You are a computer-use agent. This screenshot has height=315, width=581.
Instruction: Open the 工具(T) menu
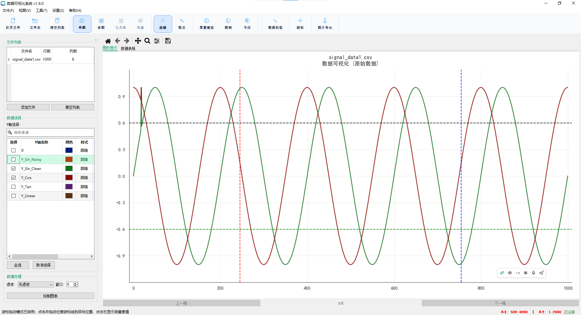tap(41, 11)
